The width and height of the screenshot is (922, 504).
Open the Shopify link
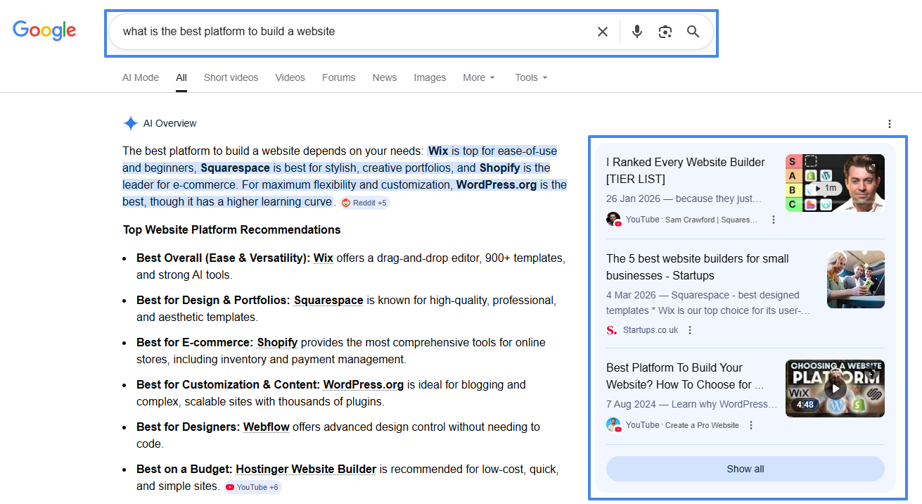pyautogui.click(x=277, y=342)
